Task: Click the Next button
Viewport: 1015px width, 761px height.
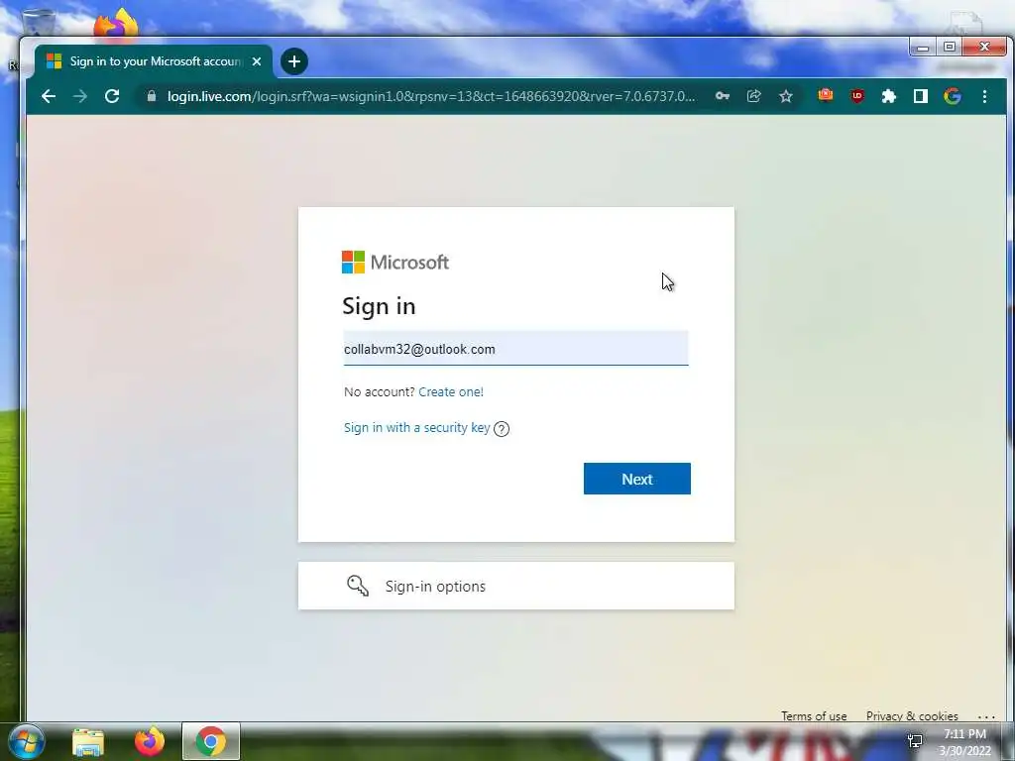Action: coord(637,479)
